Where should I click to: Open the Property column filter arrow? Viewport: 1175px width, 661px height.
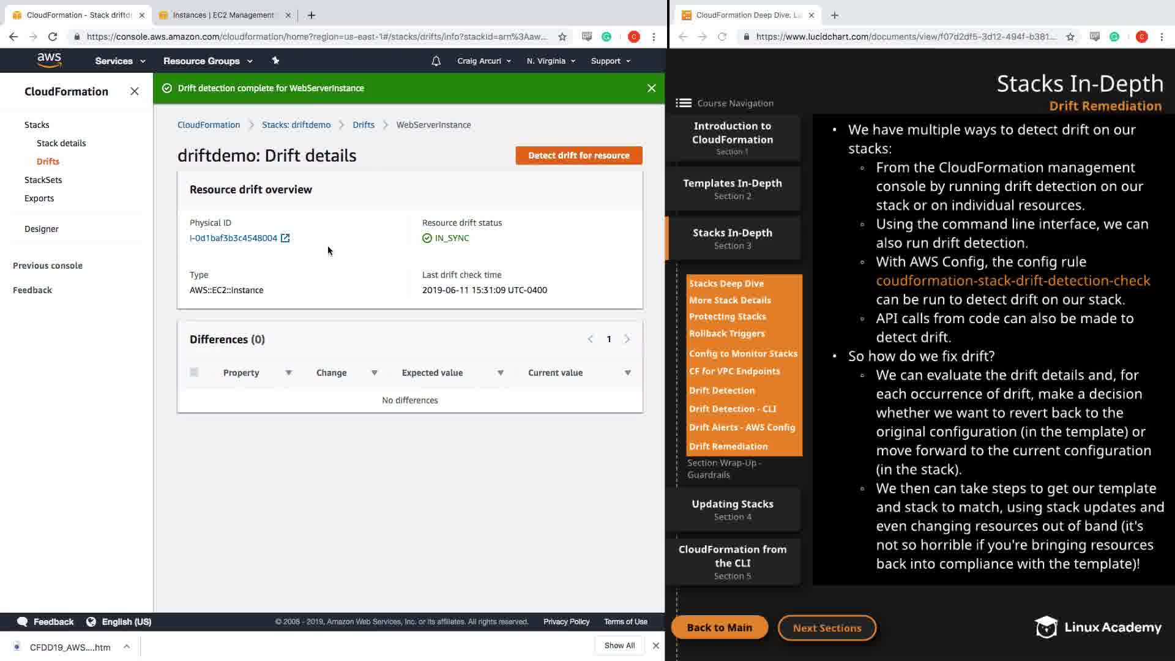point(289,373)
